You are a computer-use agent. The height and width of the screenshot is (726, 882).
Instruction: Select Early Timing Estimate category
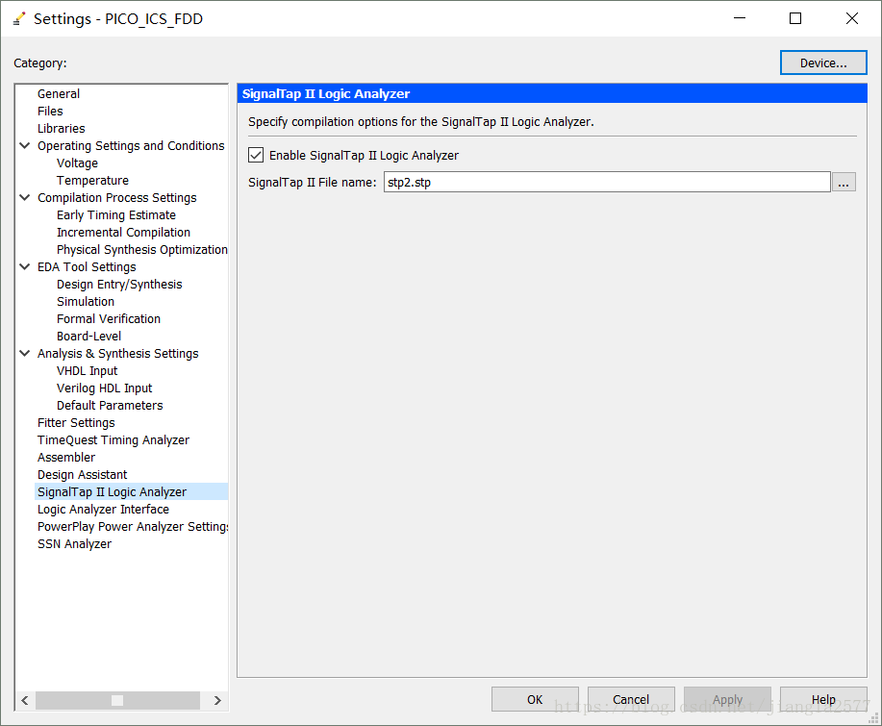click(115, 214)
